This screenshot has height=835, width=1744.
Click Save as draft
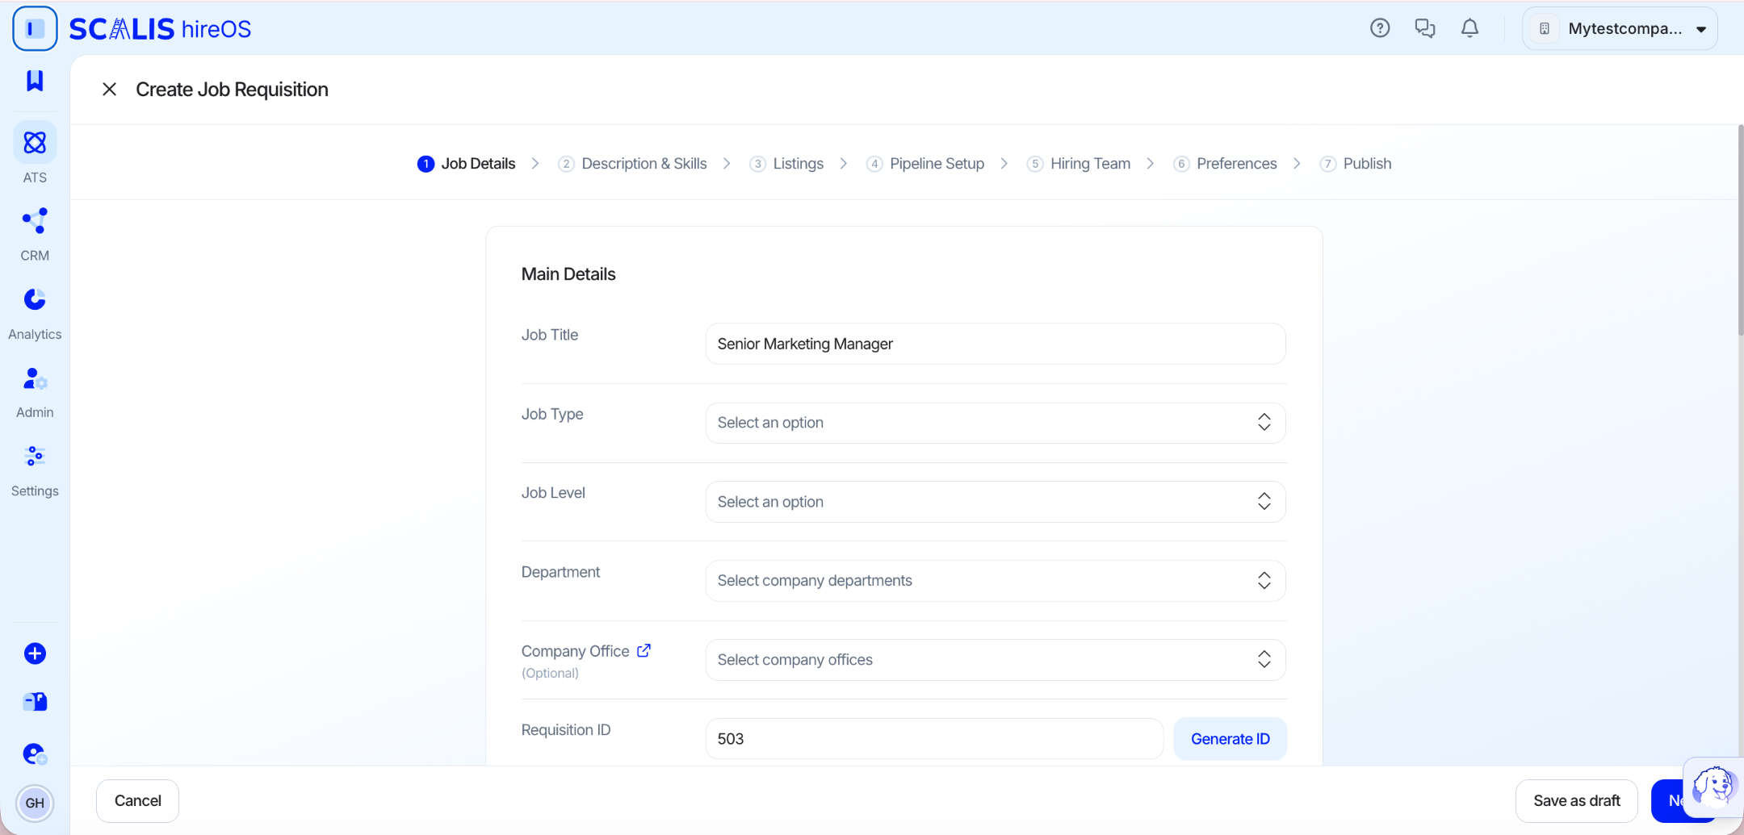pyautogui.click(x=1576, y=801)
